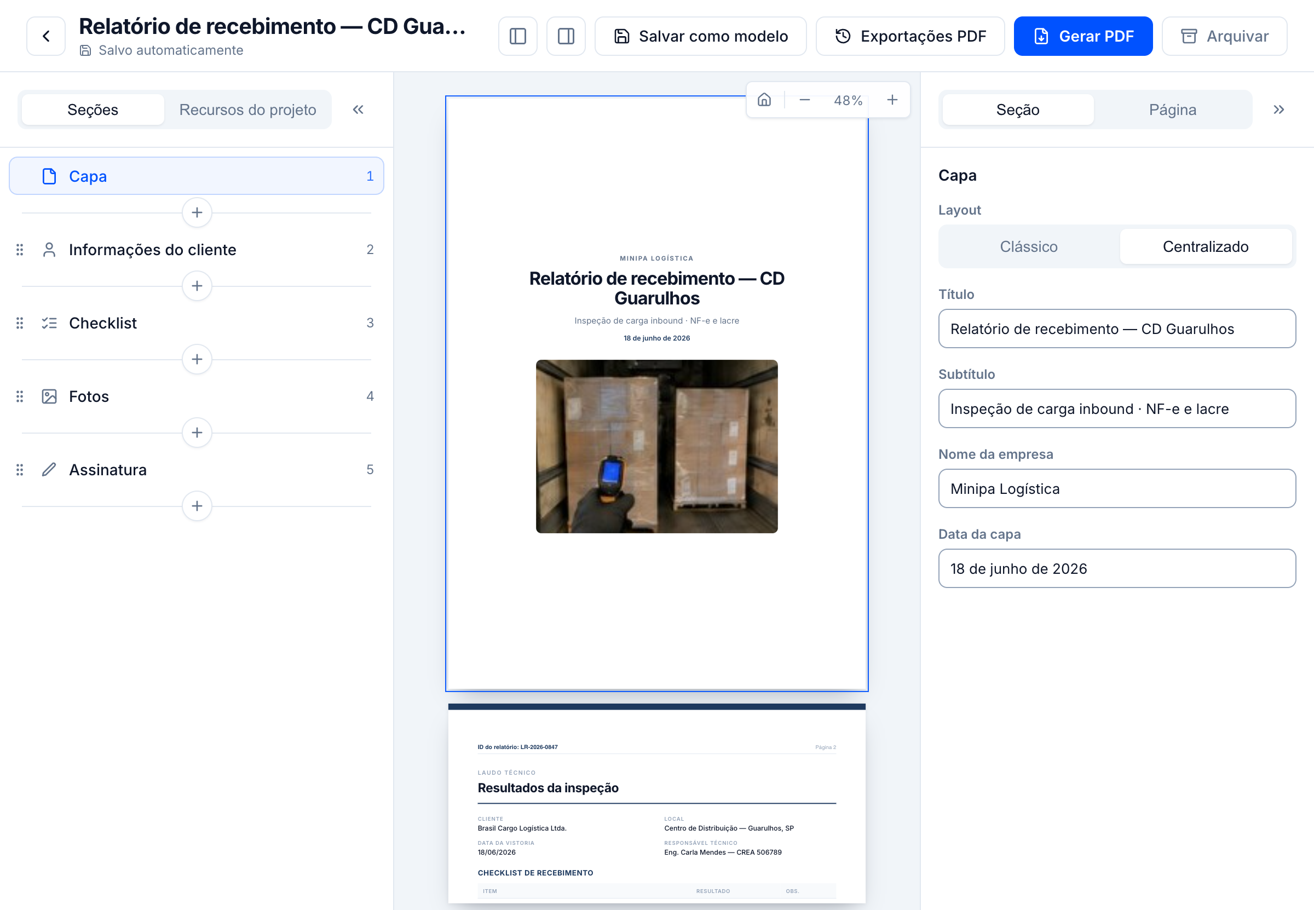Add section below Checklist
This screenshot has width=1314, height=910.
click(x=197, y=359)
